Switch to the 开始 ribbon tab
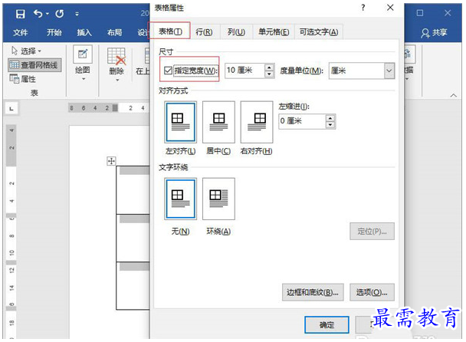466x342 pixels. tap(54, 32)
